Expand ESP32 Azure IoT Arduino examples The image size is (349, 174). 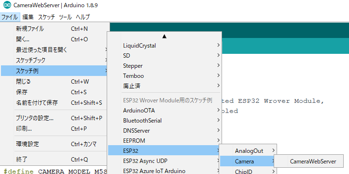point(164,171)
